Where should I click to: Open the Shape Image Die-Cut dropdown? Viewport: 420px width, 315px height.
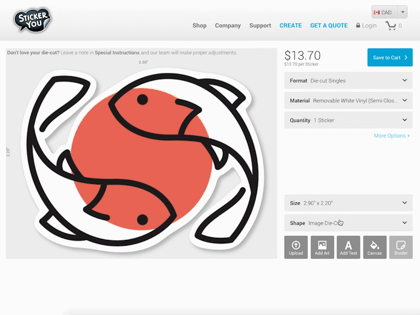(348, 223)
